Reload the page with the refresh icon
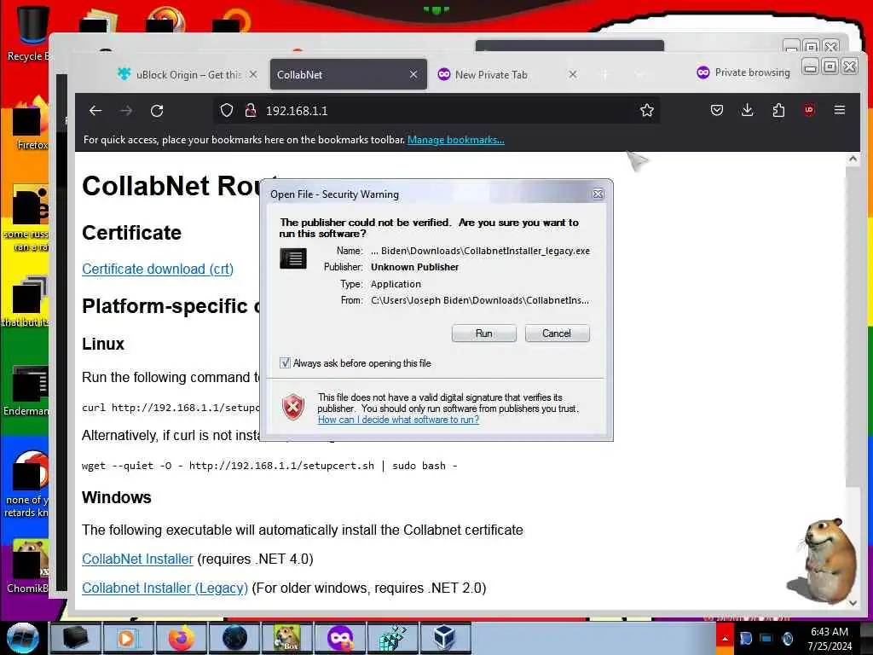The height and width of the screenshot is (655, 873). pyautogui.click(x=157, y=111)
